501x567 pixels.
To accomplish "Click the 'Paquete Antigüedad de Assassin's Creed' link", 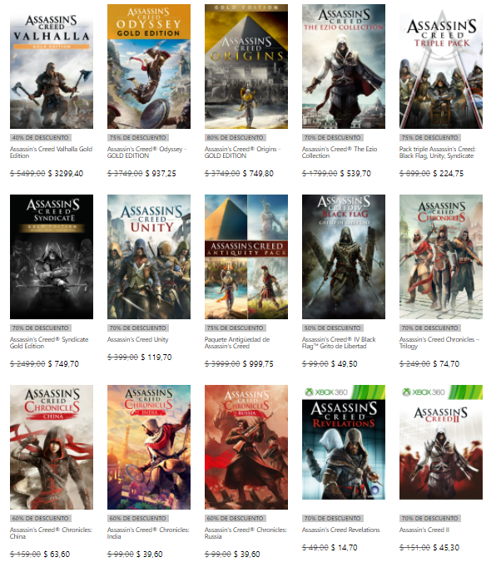I will tap(237, 343).
